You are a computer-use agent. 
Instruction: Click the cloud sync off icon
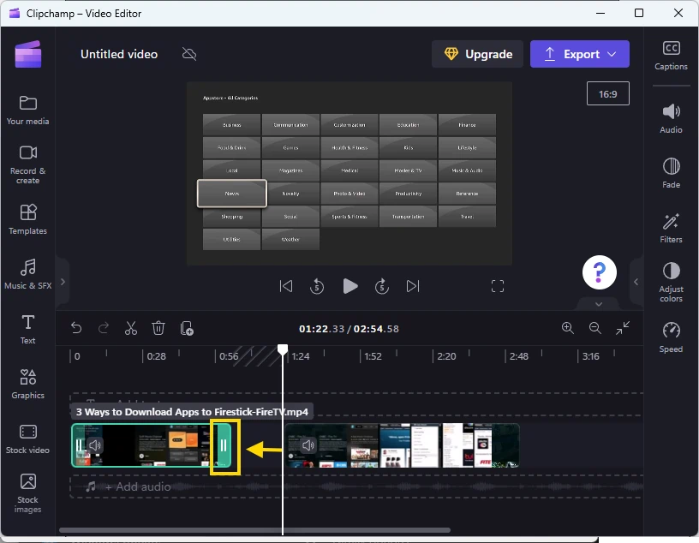[x=189, y=54]
